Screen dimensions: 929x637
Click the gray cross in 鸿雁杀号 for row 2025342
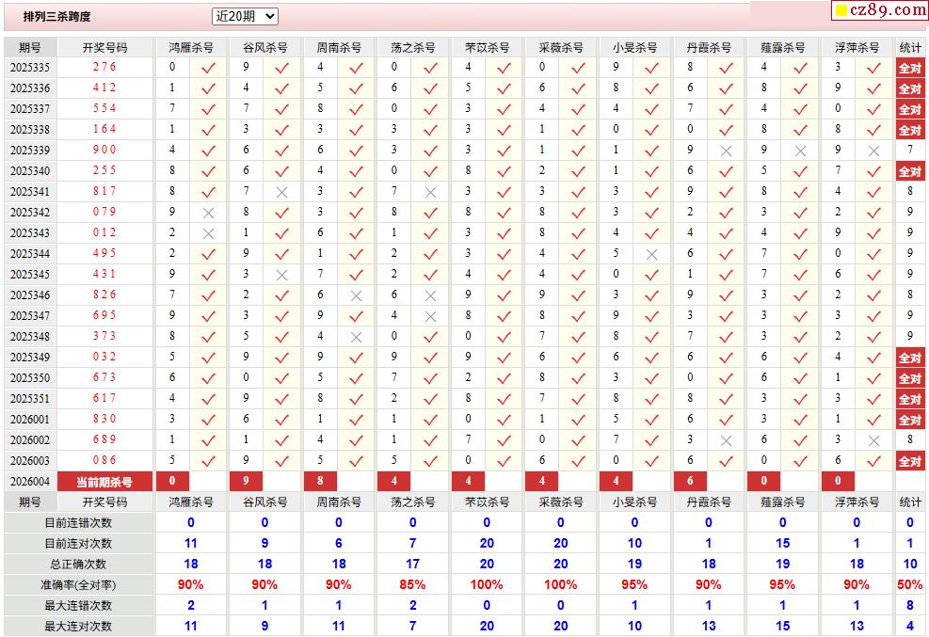tap(209, 213)
